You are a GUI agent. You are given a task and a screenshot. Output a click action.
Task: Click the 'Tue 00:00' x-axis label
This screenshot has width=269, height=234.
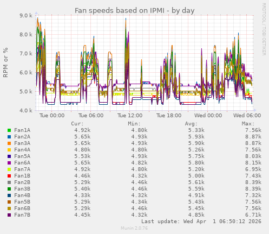[x=52, y=116]
